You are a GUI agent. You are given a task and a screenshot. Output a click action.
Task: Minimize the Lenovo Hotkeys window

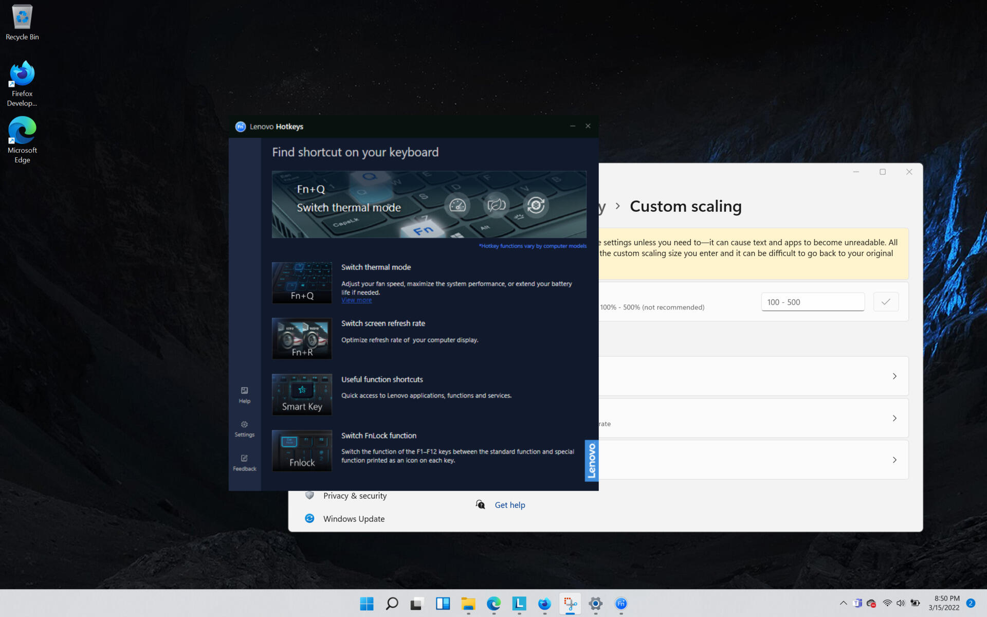point(573,126)
